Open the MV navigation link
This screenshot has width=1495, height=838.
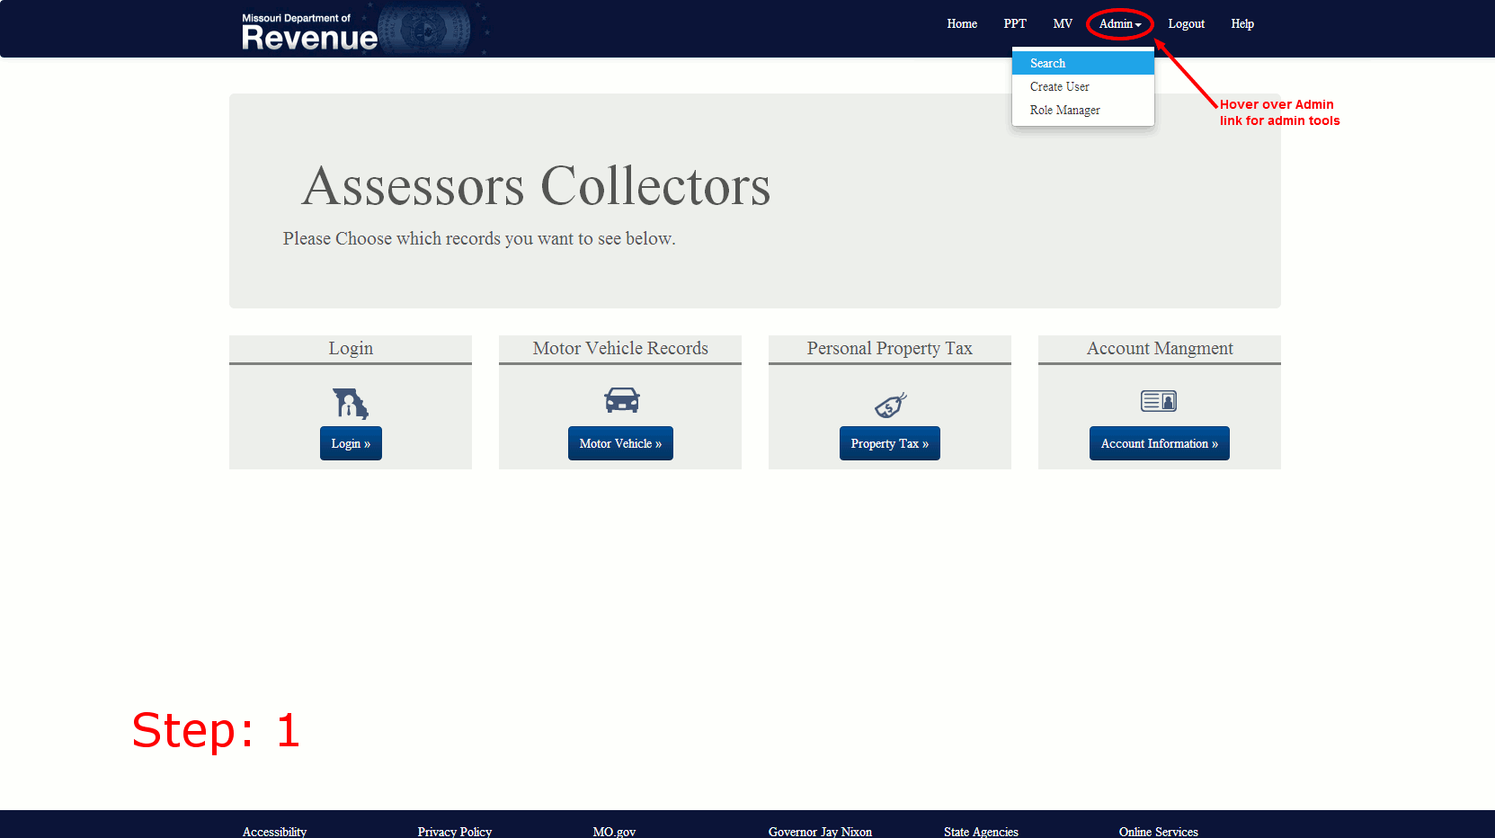pyautogui.click(x=1063, y=24)
